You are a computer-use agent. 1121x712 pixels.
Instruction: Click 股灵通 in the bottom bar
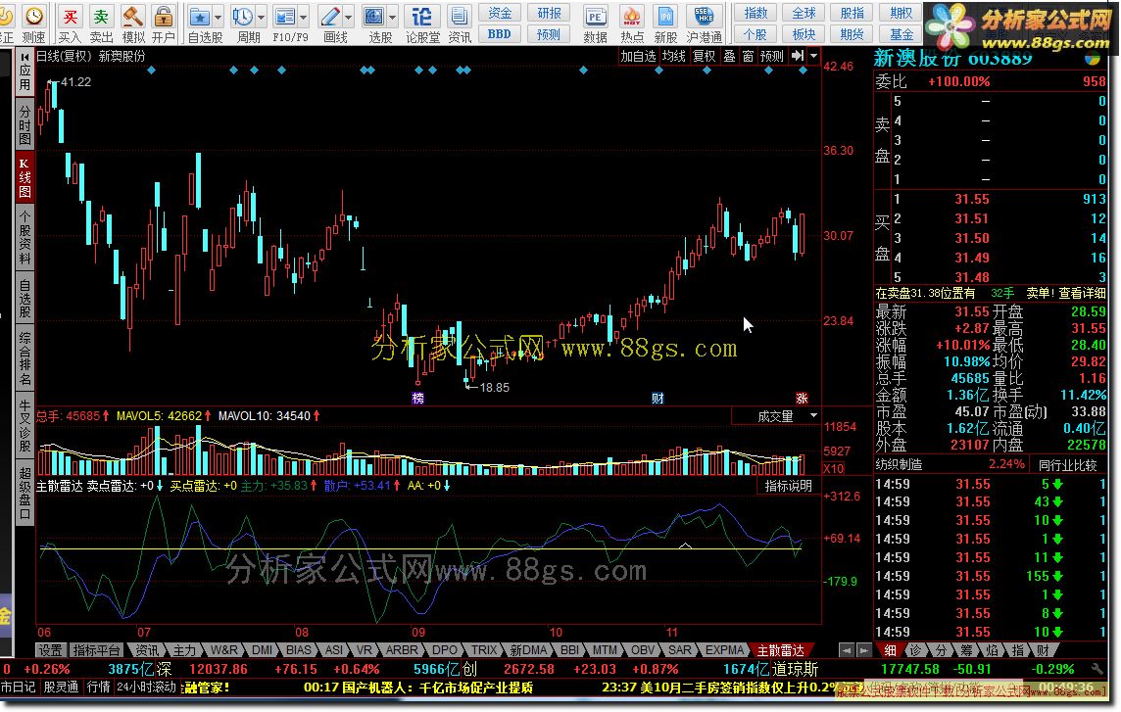61,687
